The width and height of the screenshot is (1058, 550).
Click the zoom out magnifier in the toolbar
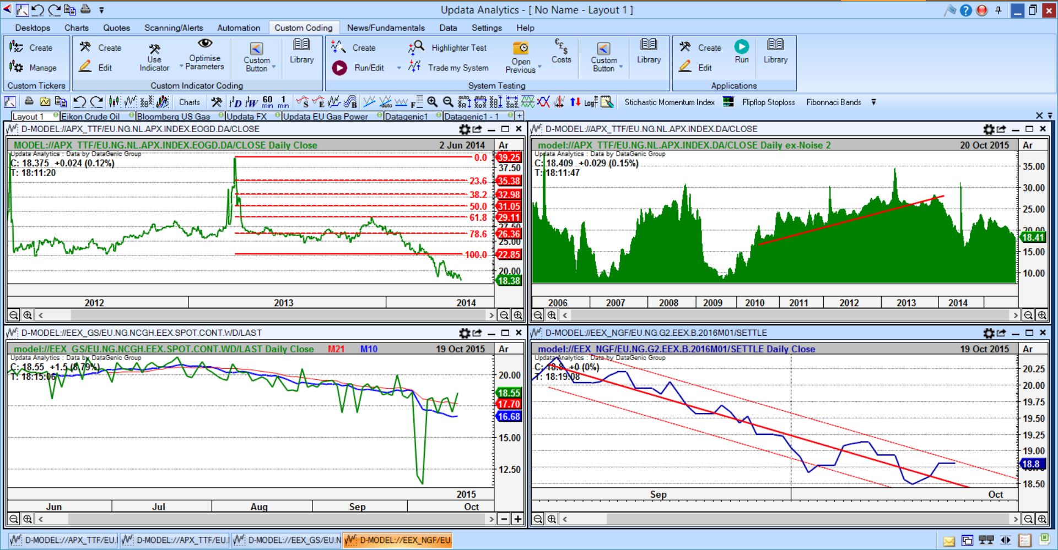[449, 102]
